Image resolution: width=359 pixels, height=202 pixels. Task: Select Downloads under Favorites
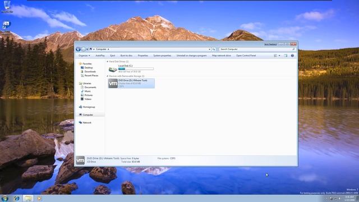tap(90, 72)
